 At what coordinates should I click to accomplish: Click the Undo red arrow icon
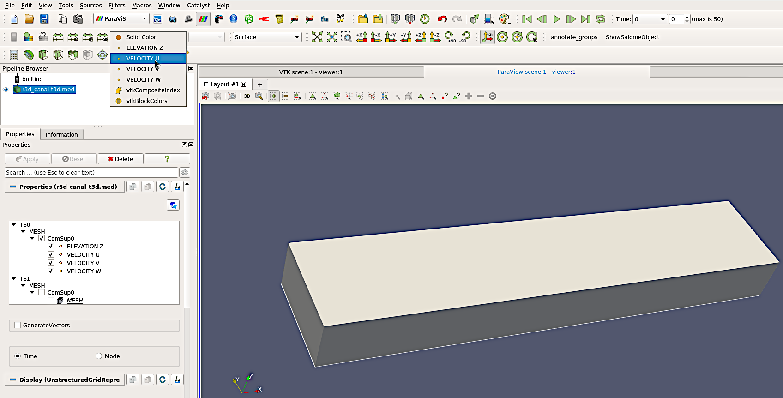pyautogui.click(x=442, y=19)
